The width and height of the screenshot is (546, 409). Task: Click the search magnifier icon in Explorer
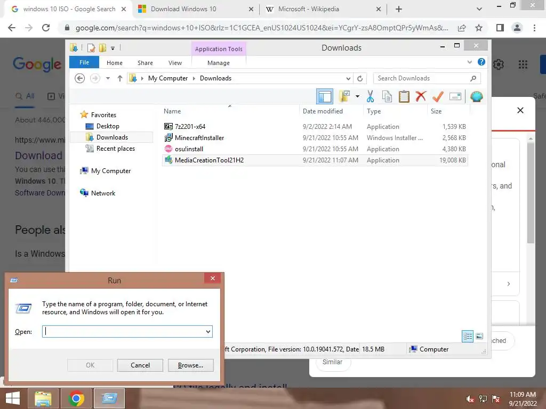473,78
